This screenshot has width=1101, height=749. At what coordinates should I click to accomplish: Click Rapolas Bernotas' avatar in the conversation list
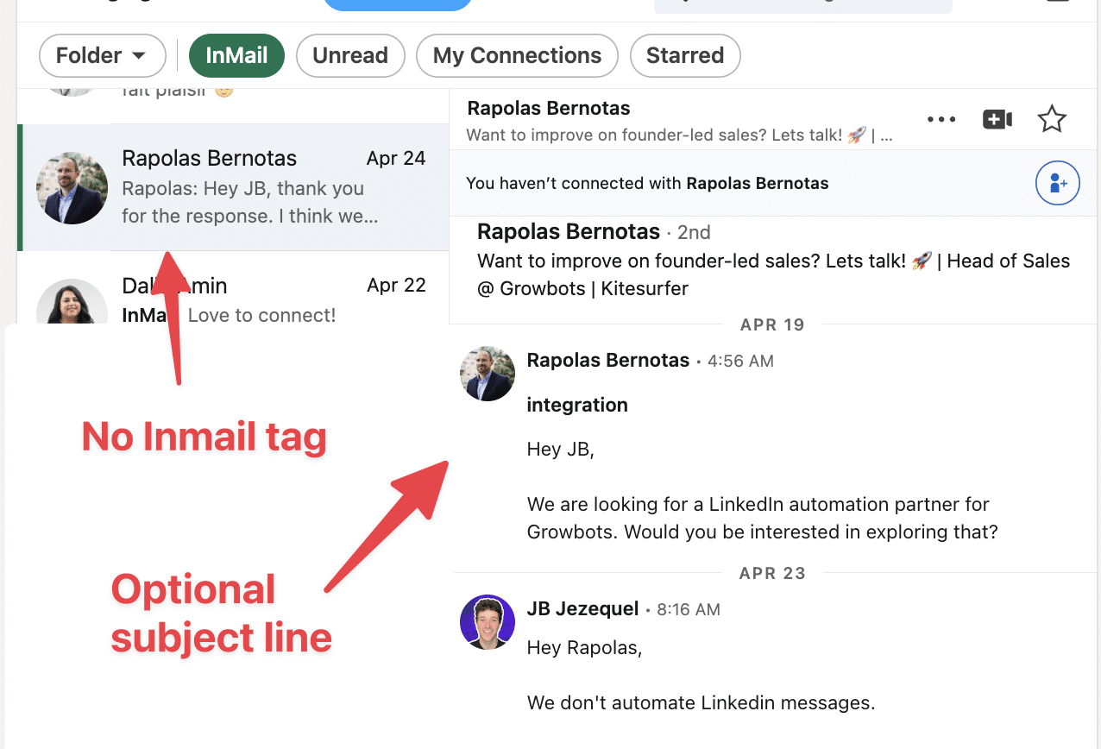(72, 187)
